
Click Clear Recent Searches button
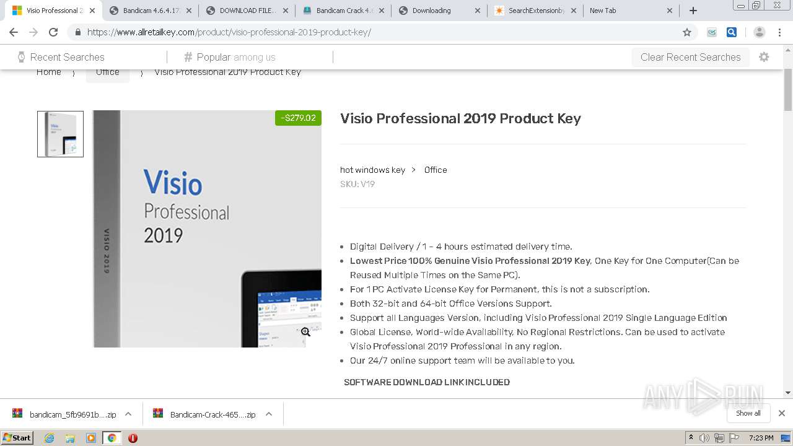[690, 57]
